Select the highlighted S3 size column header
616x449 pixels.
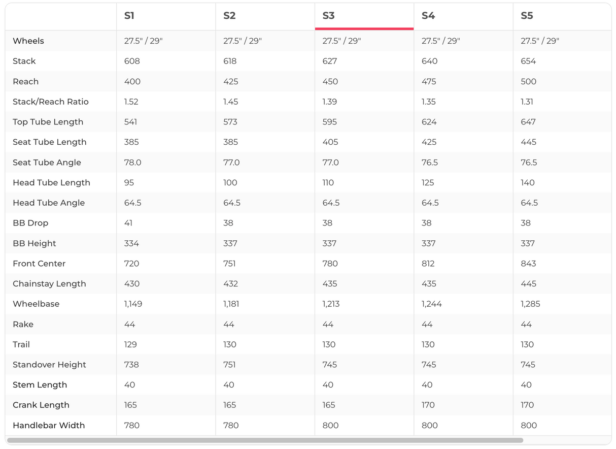[329, 16]
